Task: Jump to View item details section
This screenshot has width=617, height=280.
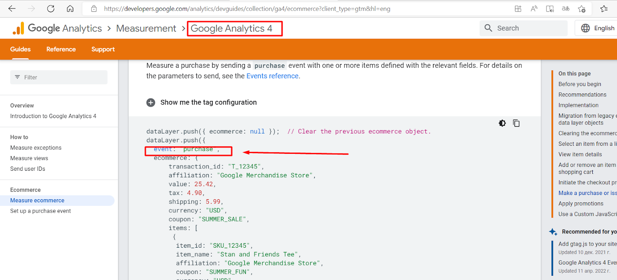Action: tap(580, 155)
